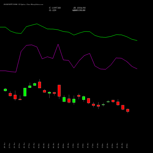Select the close value C: 1197.05

55,8
